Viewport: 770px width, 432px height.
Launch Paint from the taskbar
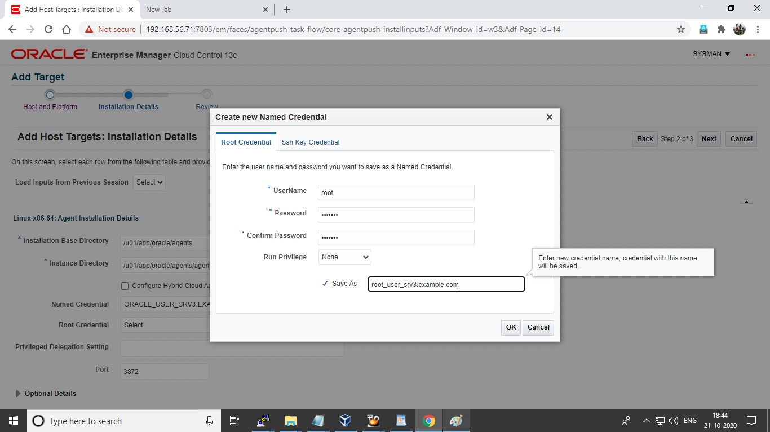pos(457,420)
